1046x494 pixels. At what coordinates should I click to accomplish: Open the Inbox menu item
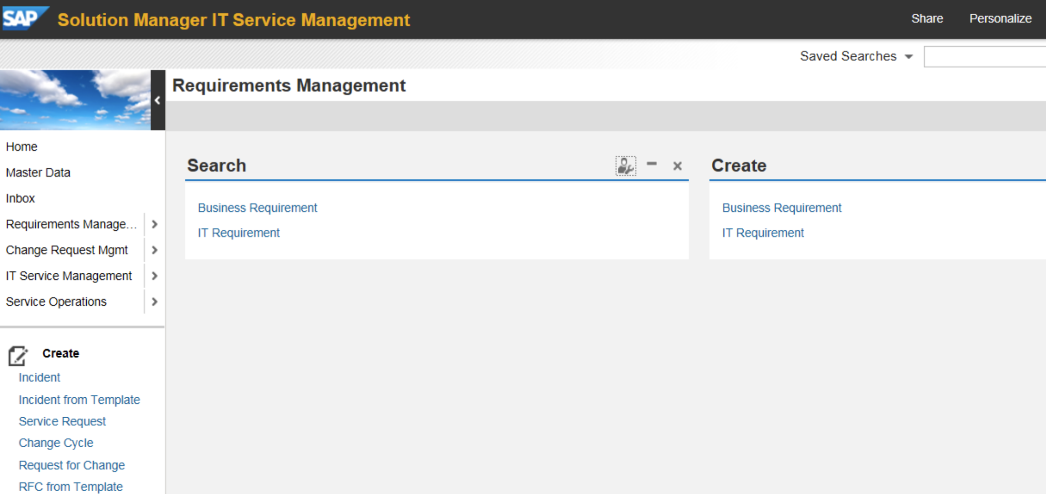(x=21, y=198)
